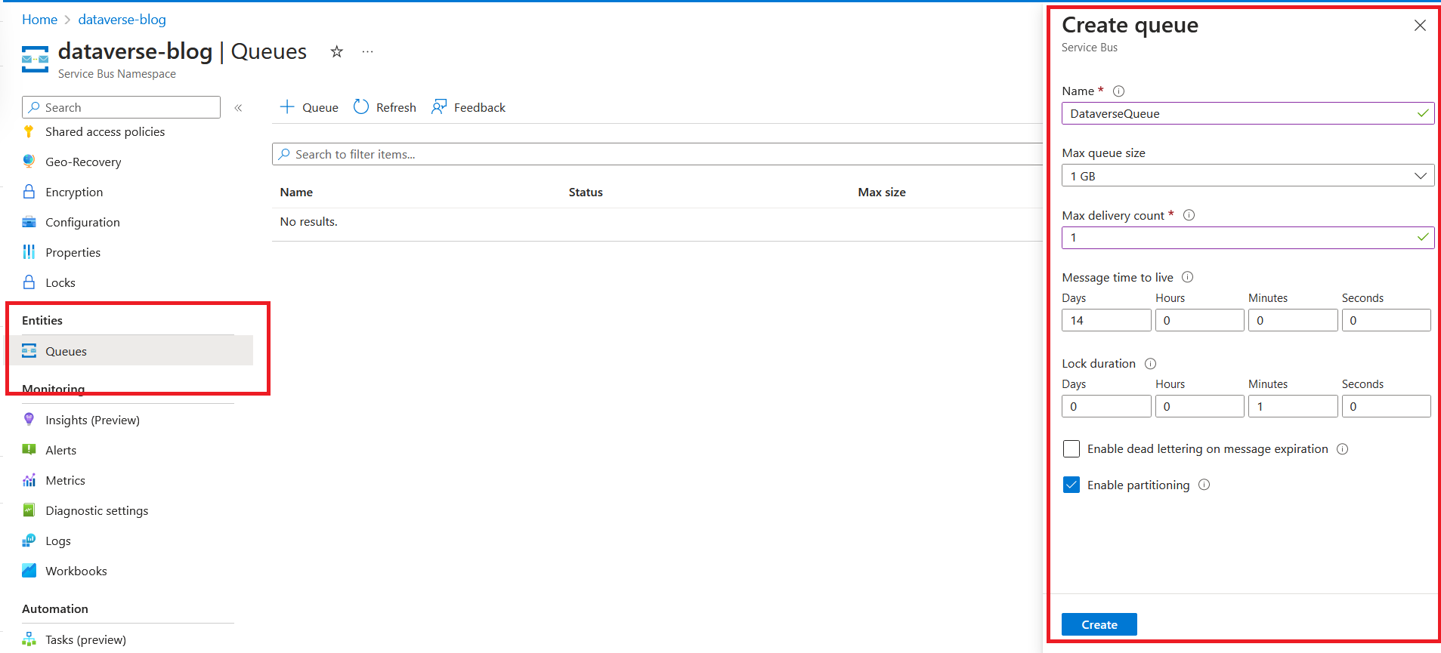1441x653 pixels.
Task: Click the info icon next to Lock duration
Action: [x=1150, y=364]
